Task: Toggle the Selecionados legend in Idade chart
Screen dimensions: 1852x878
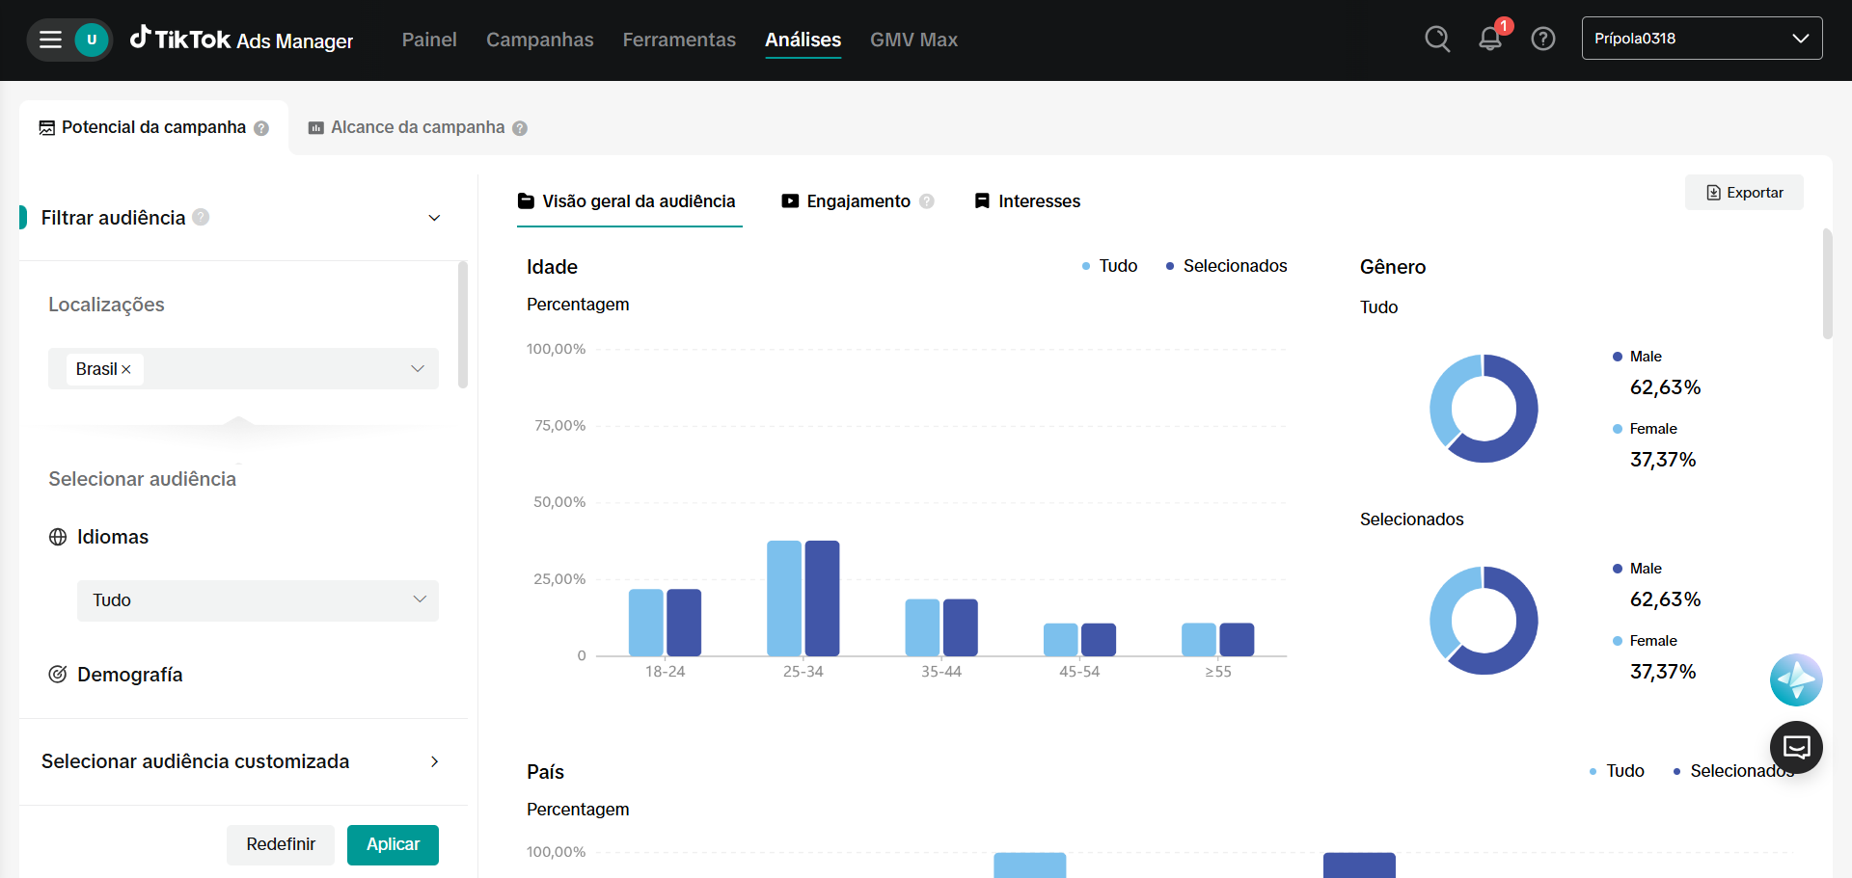Action: tap(1226, 266)
